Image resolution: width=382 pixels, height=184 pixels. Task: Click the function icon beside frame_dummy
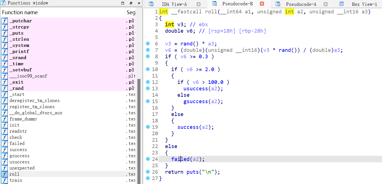pyautogui.click(x=4, y=119)
